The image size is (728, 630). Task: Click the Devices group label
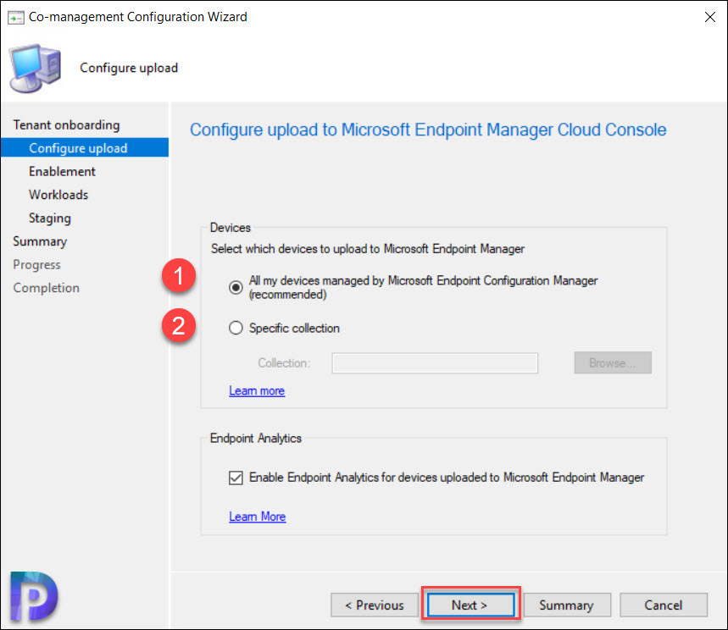click(231, 227)
